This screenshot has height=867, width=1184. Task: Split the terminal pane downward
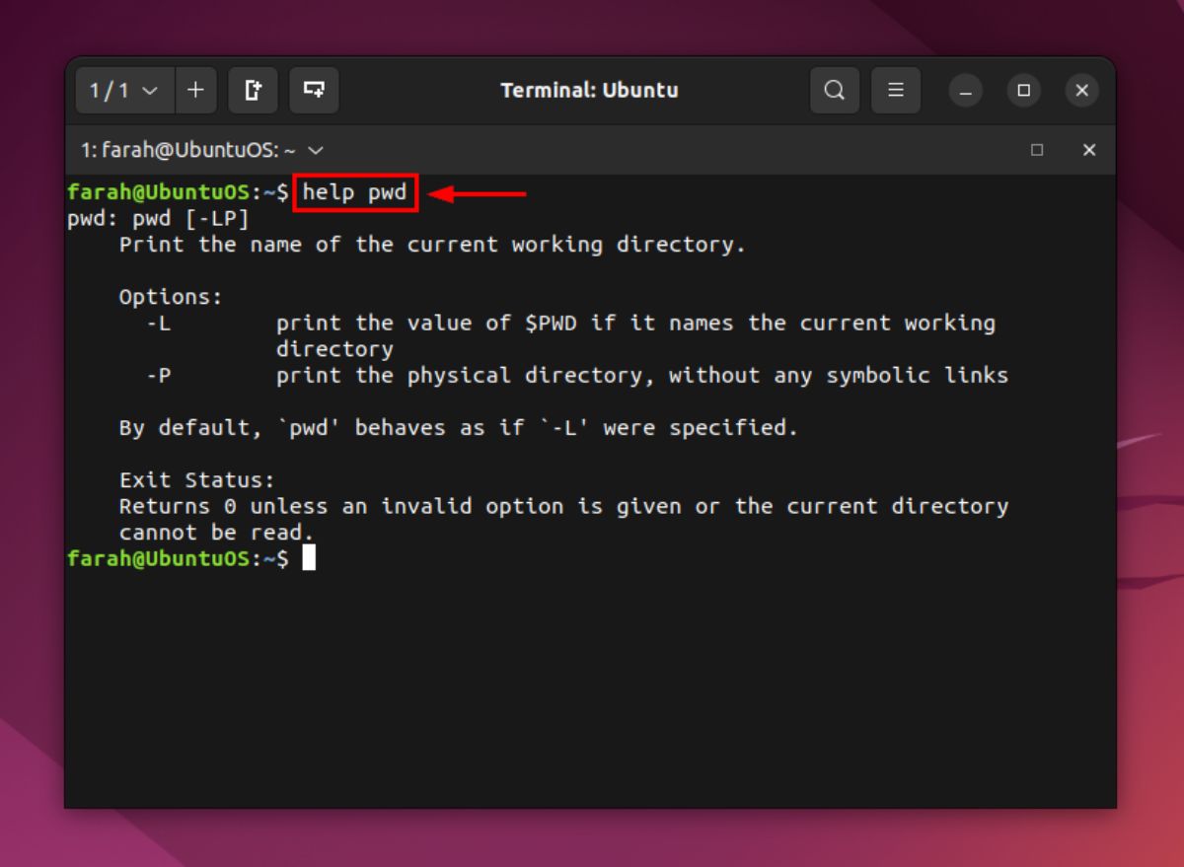coord(313,90)
